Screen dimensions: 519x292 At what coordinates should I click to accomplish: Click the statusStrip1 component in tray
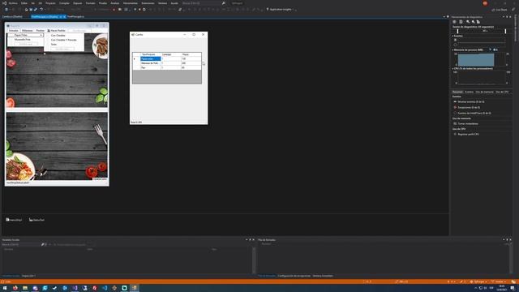pos(36,220)
